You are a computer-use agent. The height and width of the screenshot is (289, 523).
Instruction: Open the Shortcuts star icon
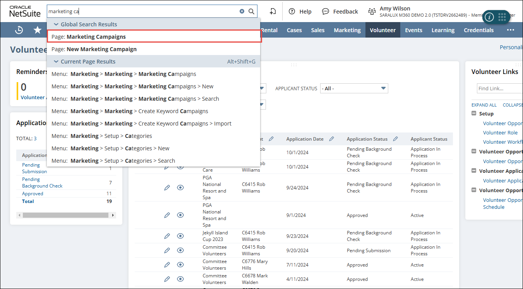point(38,30)
